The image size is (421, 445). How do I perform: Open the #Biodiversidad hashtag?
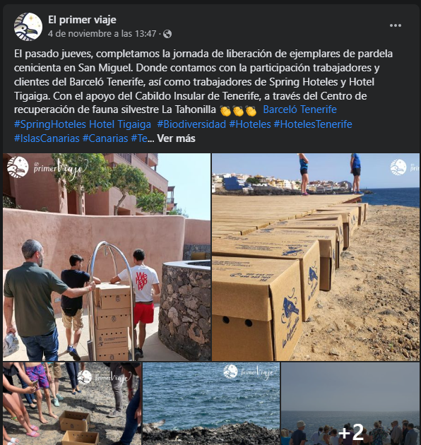click(x=191, y=124)
